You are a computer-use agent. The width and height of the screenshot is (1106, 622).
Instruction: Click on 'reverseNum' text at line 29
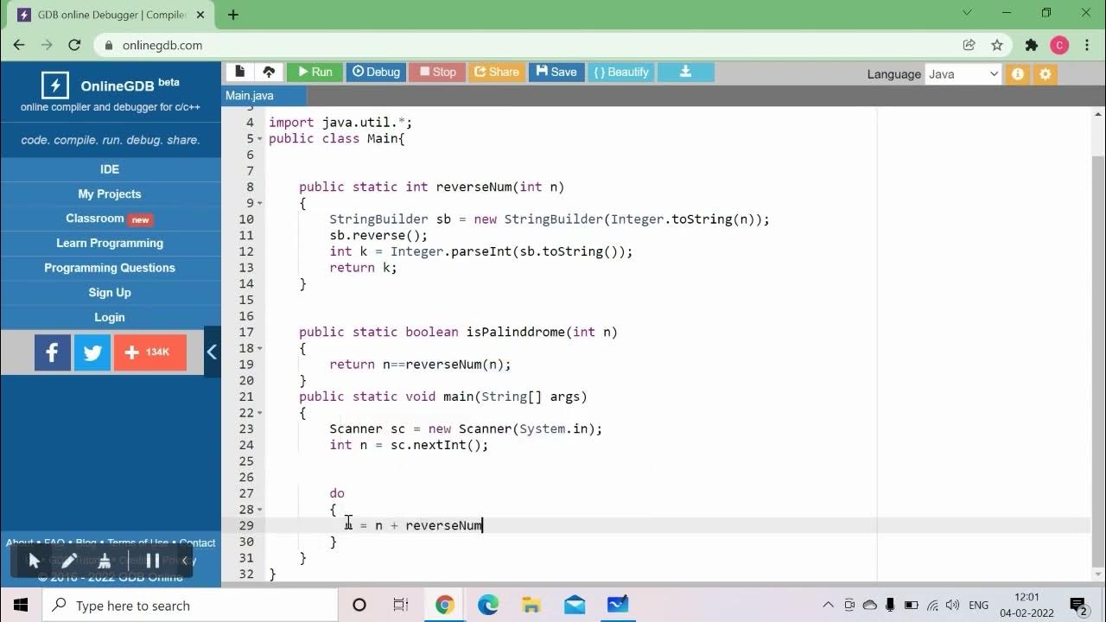pos(444,525)
